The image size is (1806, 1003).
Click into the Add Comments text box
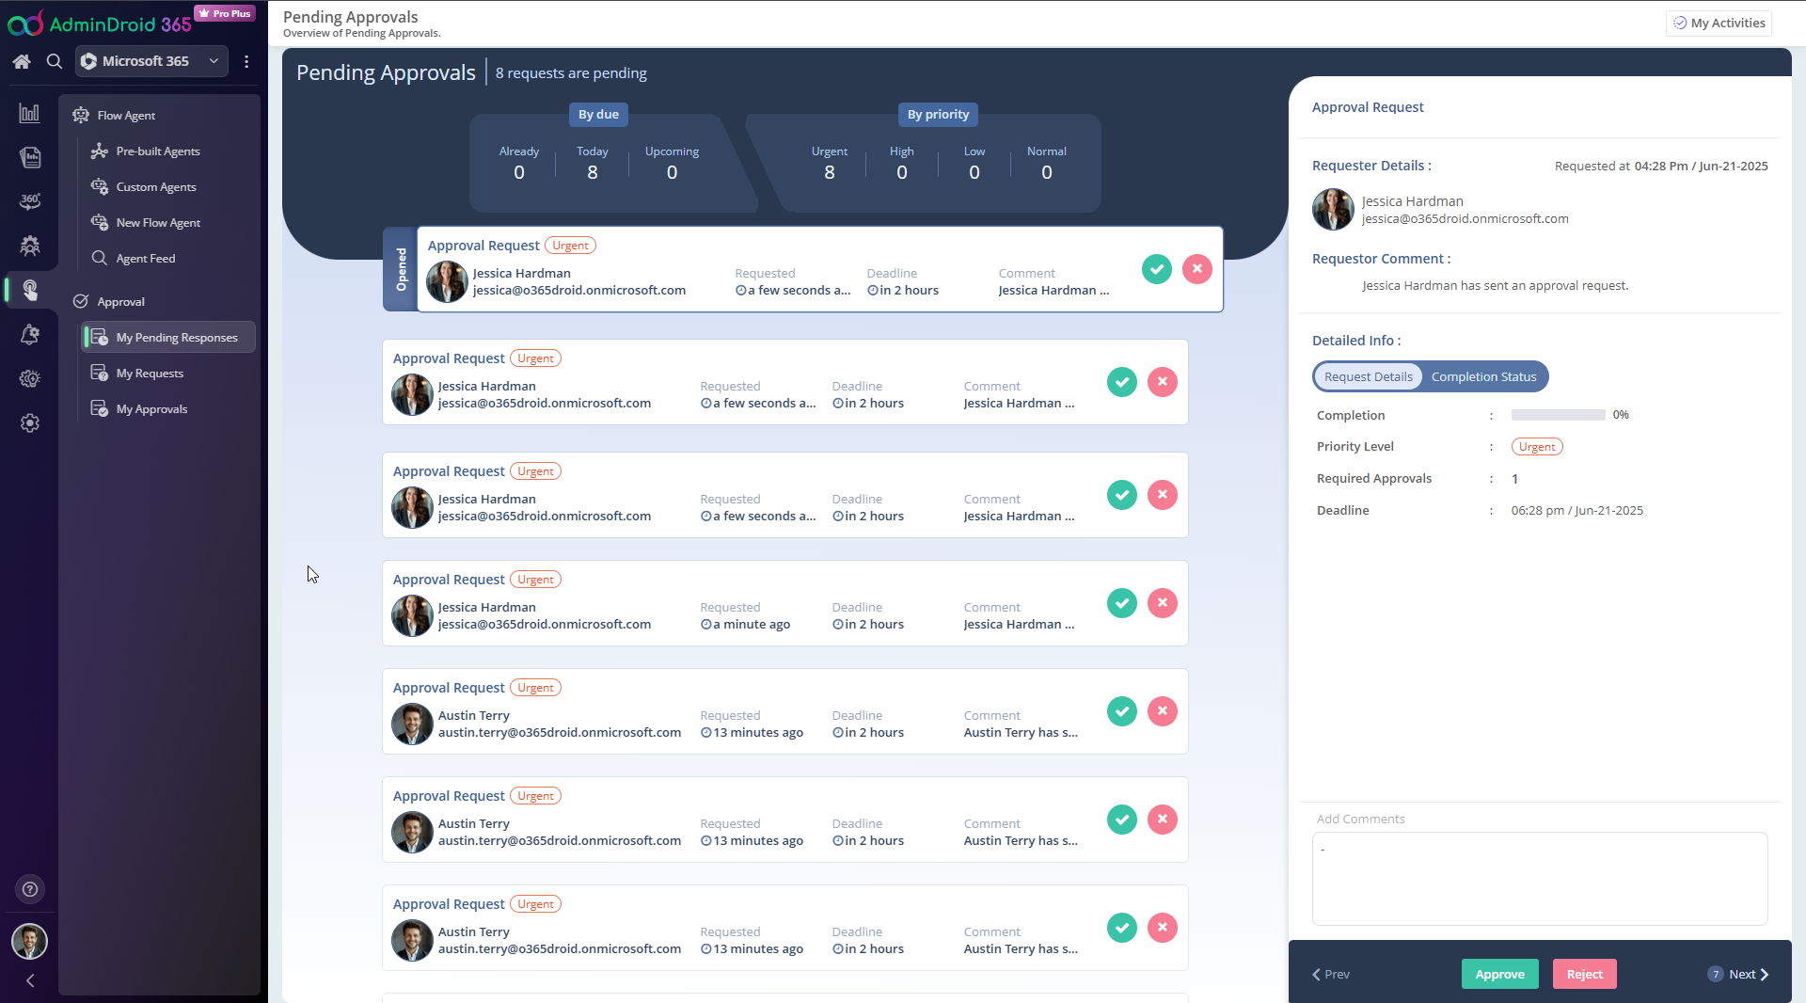tap(1539, 878)
